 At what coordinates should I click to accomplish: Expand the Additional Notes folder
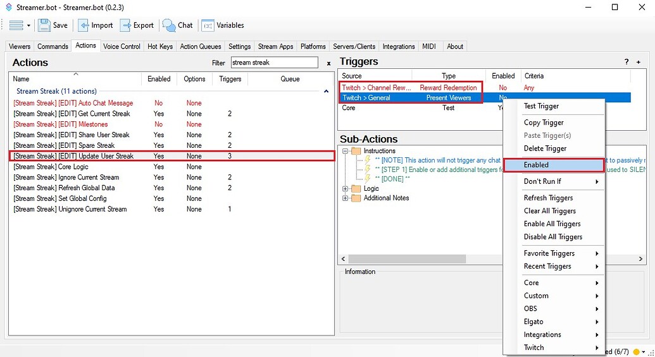[x=346, y=198]
